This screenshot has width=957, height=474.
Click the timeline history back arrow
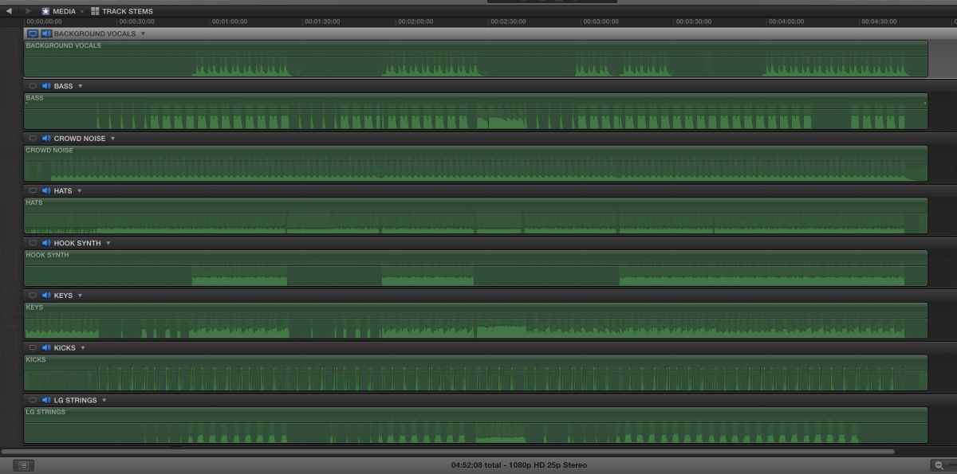pyautogui.click(x=9, y=11)
